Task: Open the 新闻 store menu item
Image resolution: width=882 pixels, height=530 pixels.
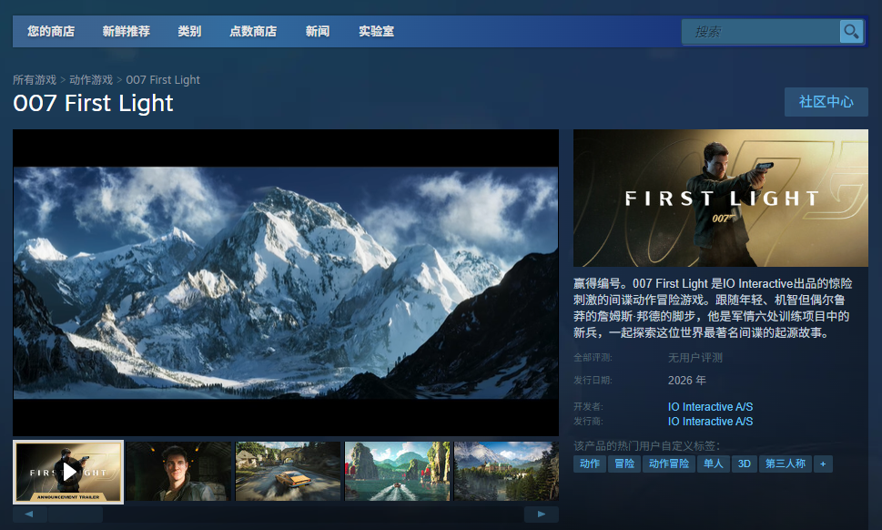Action: coord(318,32)
